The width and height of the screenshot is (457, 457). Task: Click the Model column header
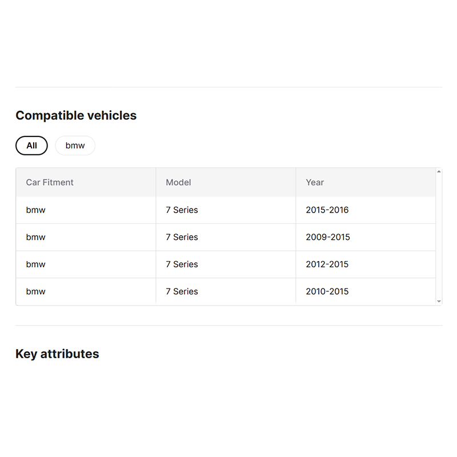point(178,182)
